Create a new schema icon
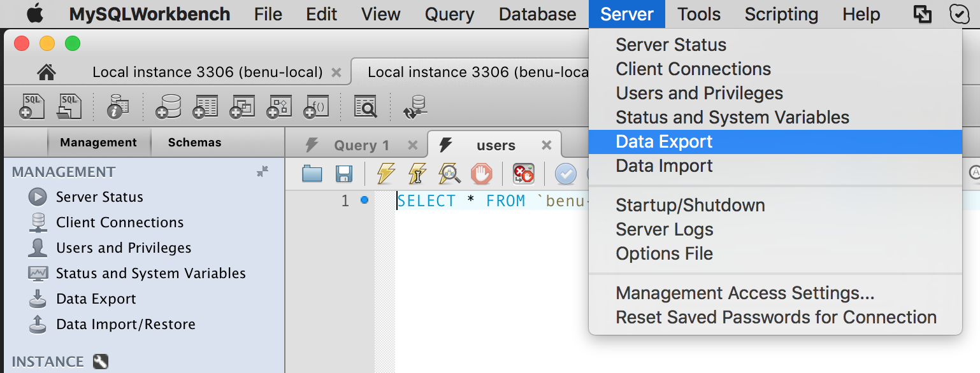Screen dimensions: 980x373 pos(168,106)
